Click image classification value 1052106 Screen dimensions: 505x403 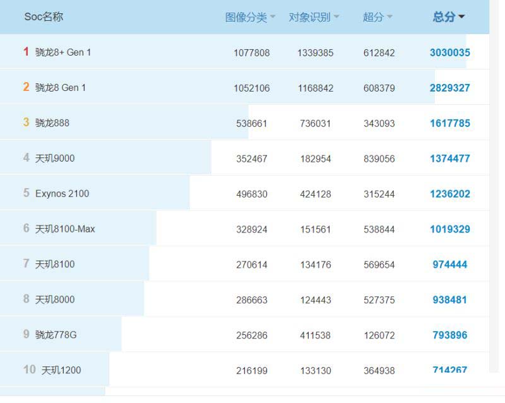pos(251,88)
